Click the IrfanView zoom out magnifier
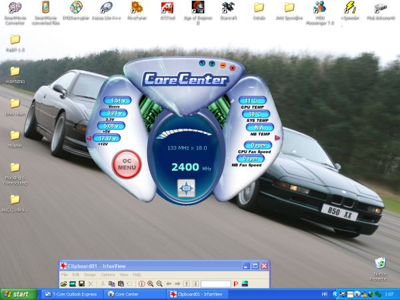 (159, 284)
